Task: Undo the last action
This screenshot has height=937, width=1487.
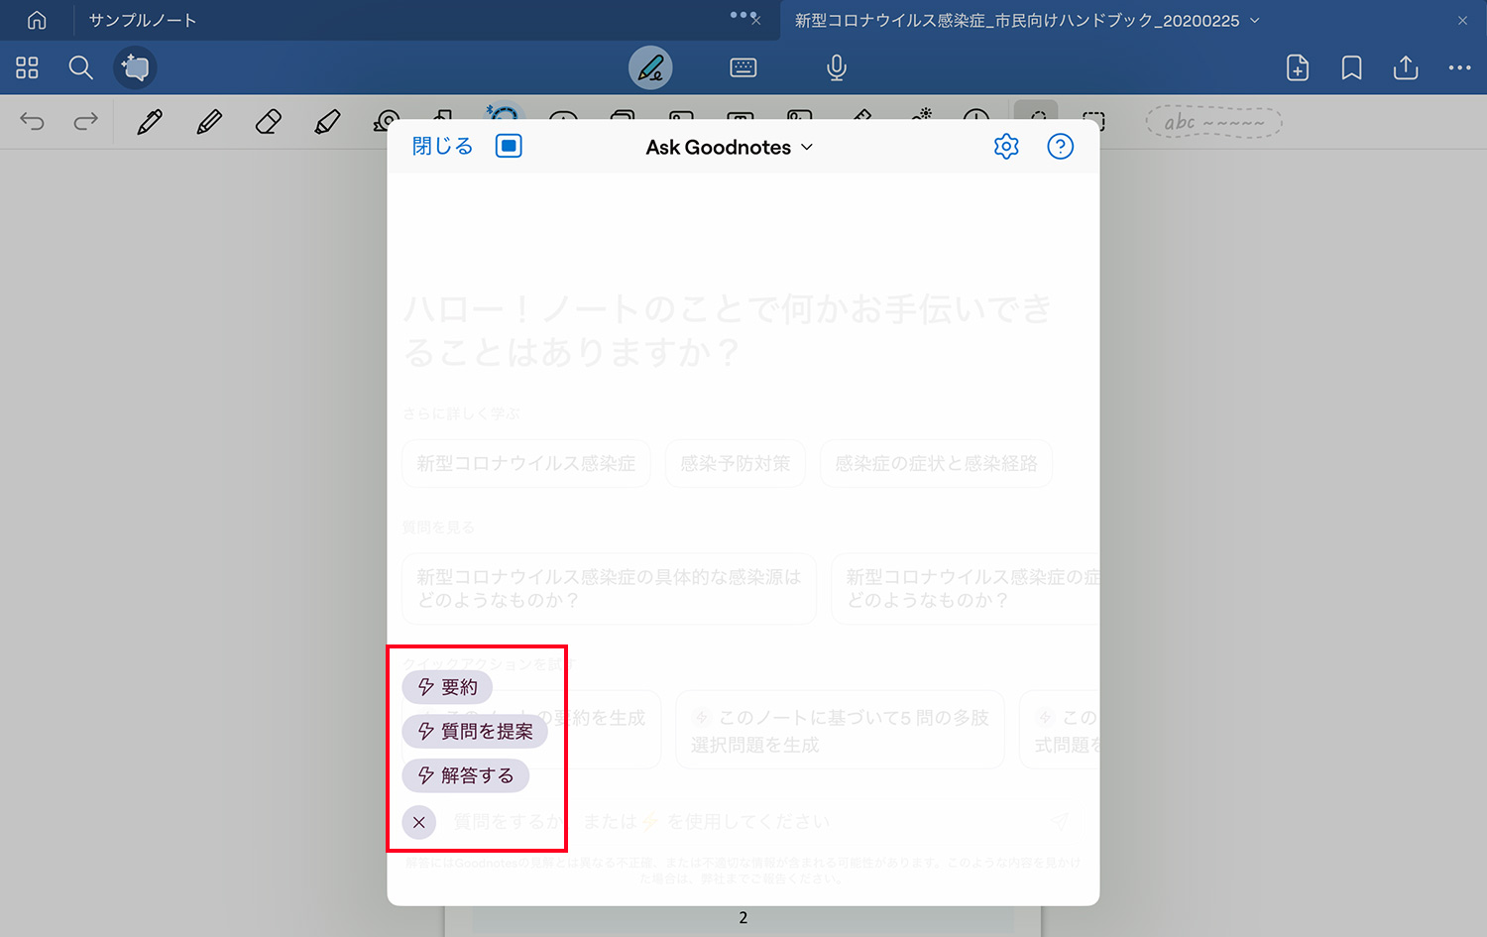Action: coord(32,122)
